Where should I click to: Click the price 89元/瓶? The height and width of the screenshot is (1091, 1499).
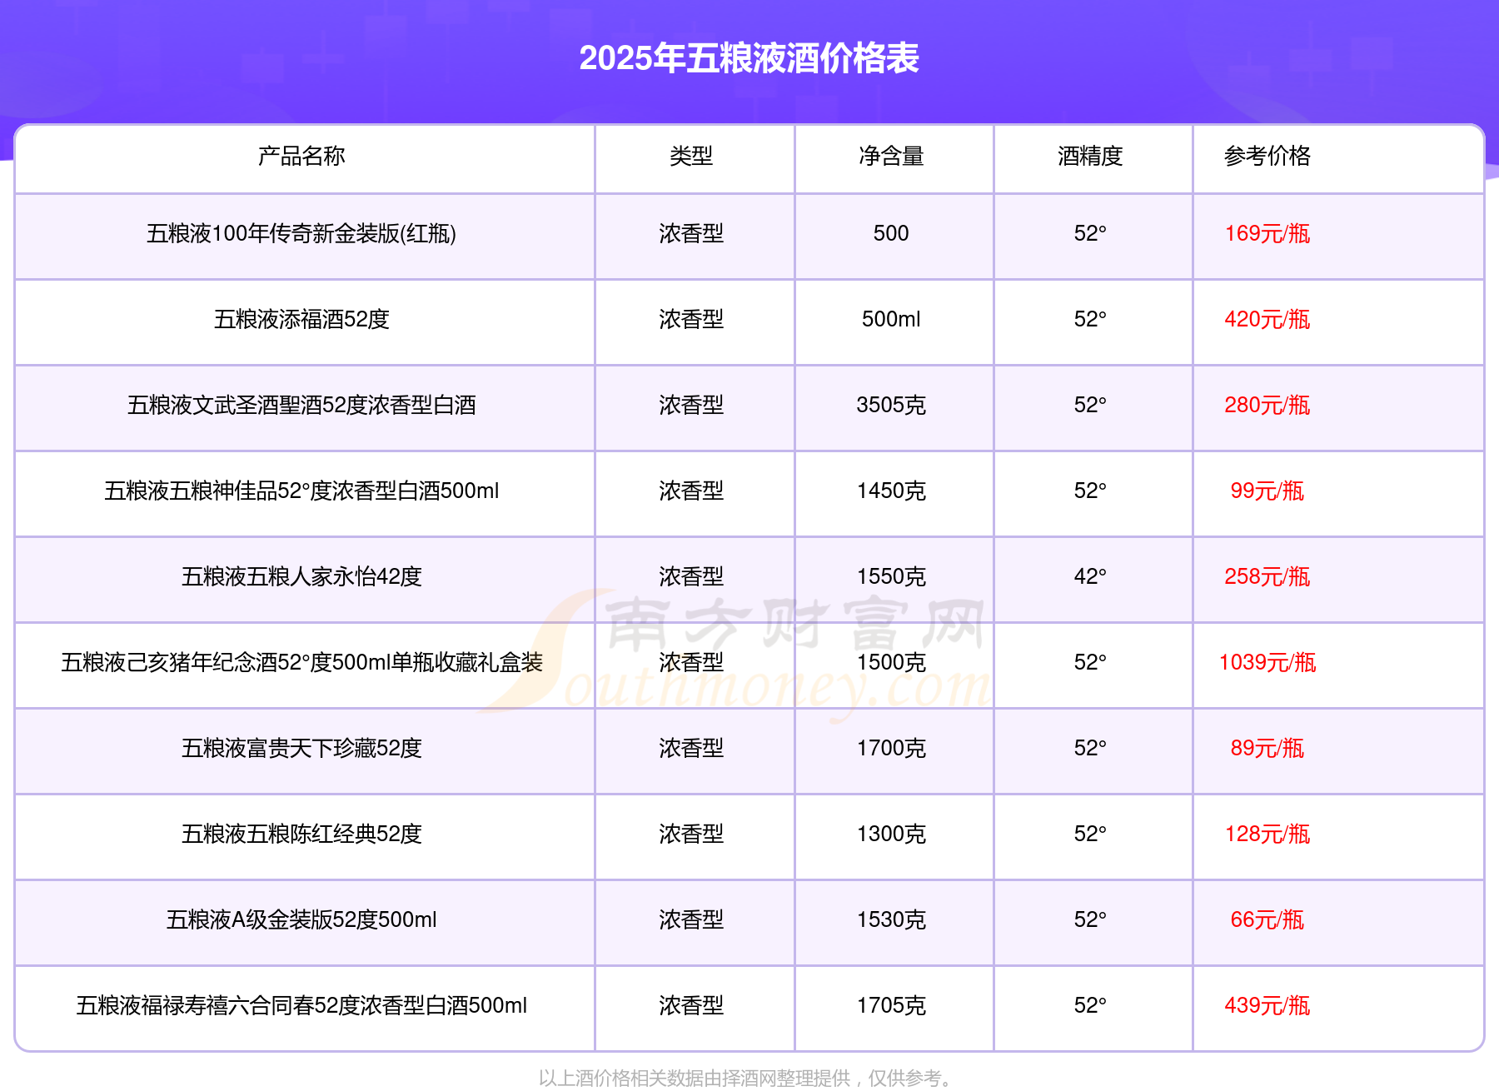(x=1267, y=748)
